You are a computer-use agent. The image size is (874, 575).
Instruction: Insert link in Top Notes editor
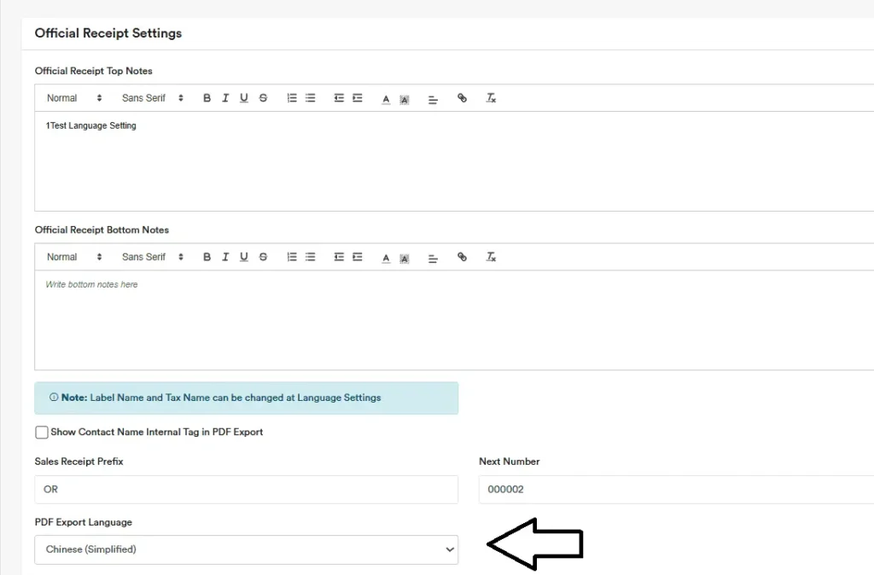click(x=463, y=98)
